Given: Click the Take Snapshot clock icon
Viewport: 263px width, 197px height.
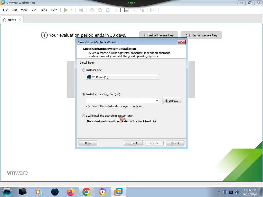Looking at the screenshot, I should pyautogui.click(x=92, y=10).
